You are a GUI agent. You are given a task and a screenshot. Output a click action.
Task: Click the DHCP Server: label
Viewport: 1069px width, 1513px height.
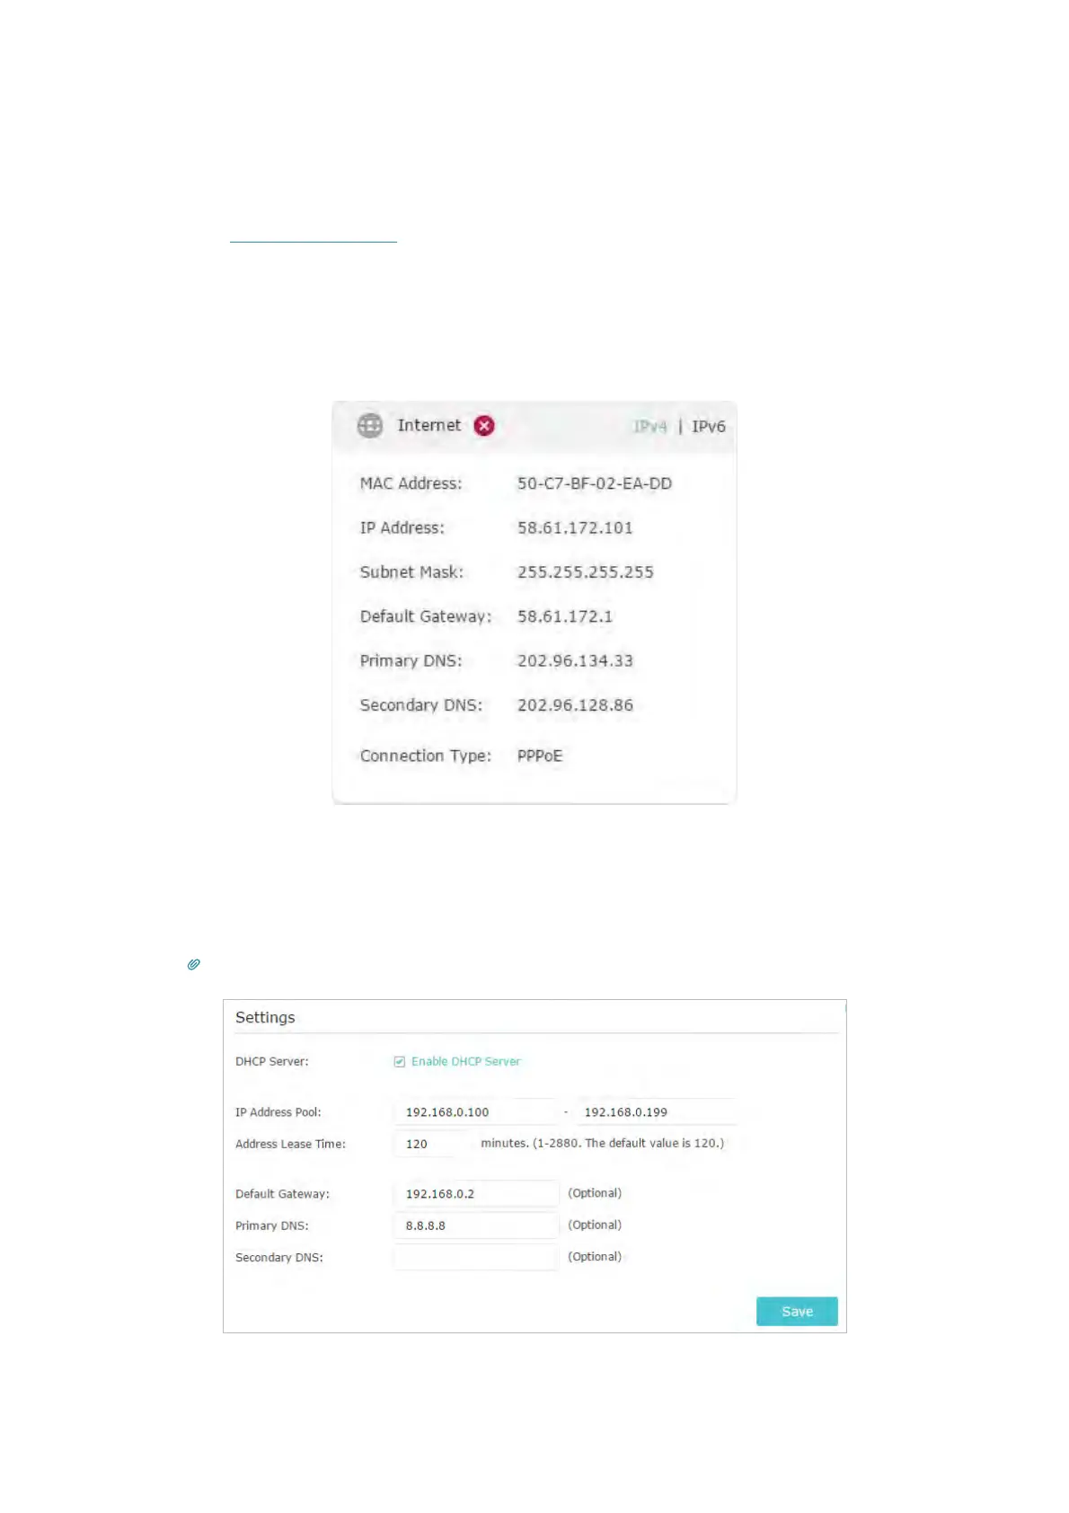tap(271, 1061)
